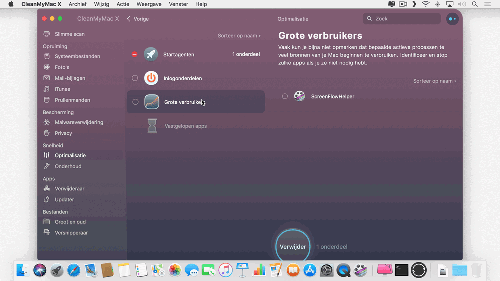Image resolution: width=500 pixels, height=281 pixels.
Task: Open the Help menu
Action: tap(201, 4)
